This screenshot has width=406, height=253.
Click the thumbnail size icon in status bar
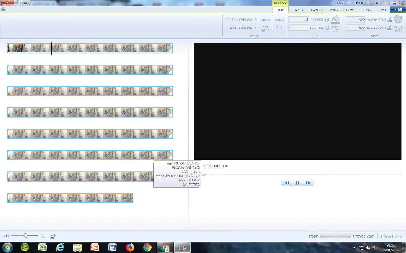tap(53, 236)
